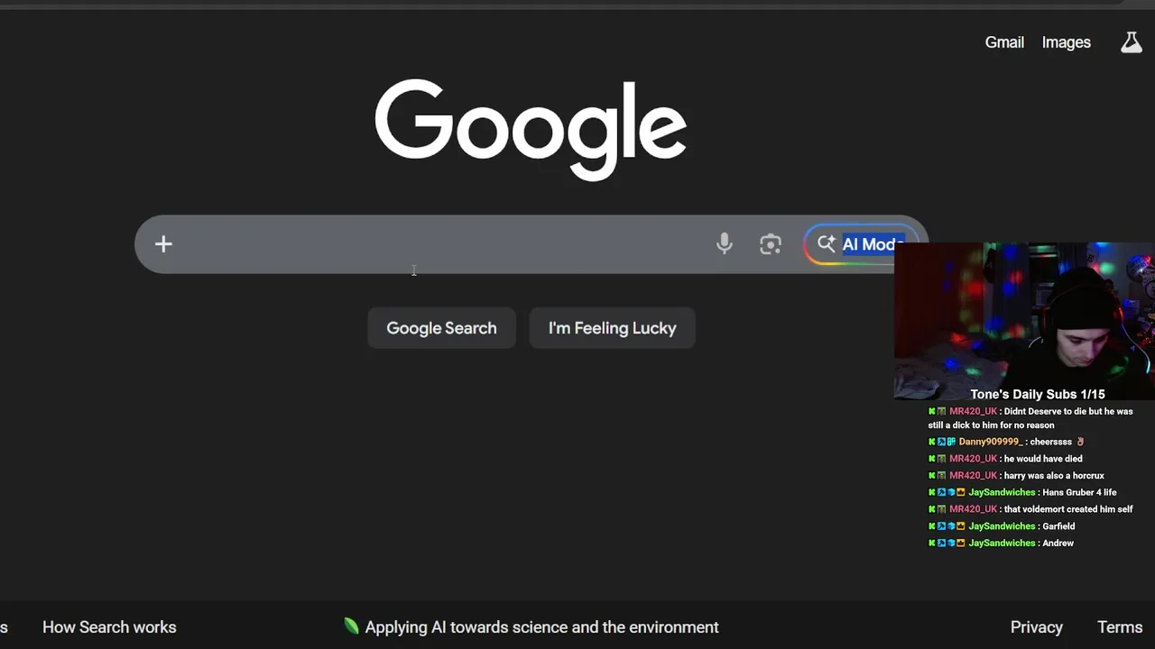
Task: Click chat message "he would have died"
Action: point(1043,459)
